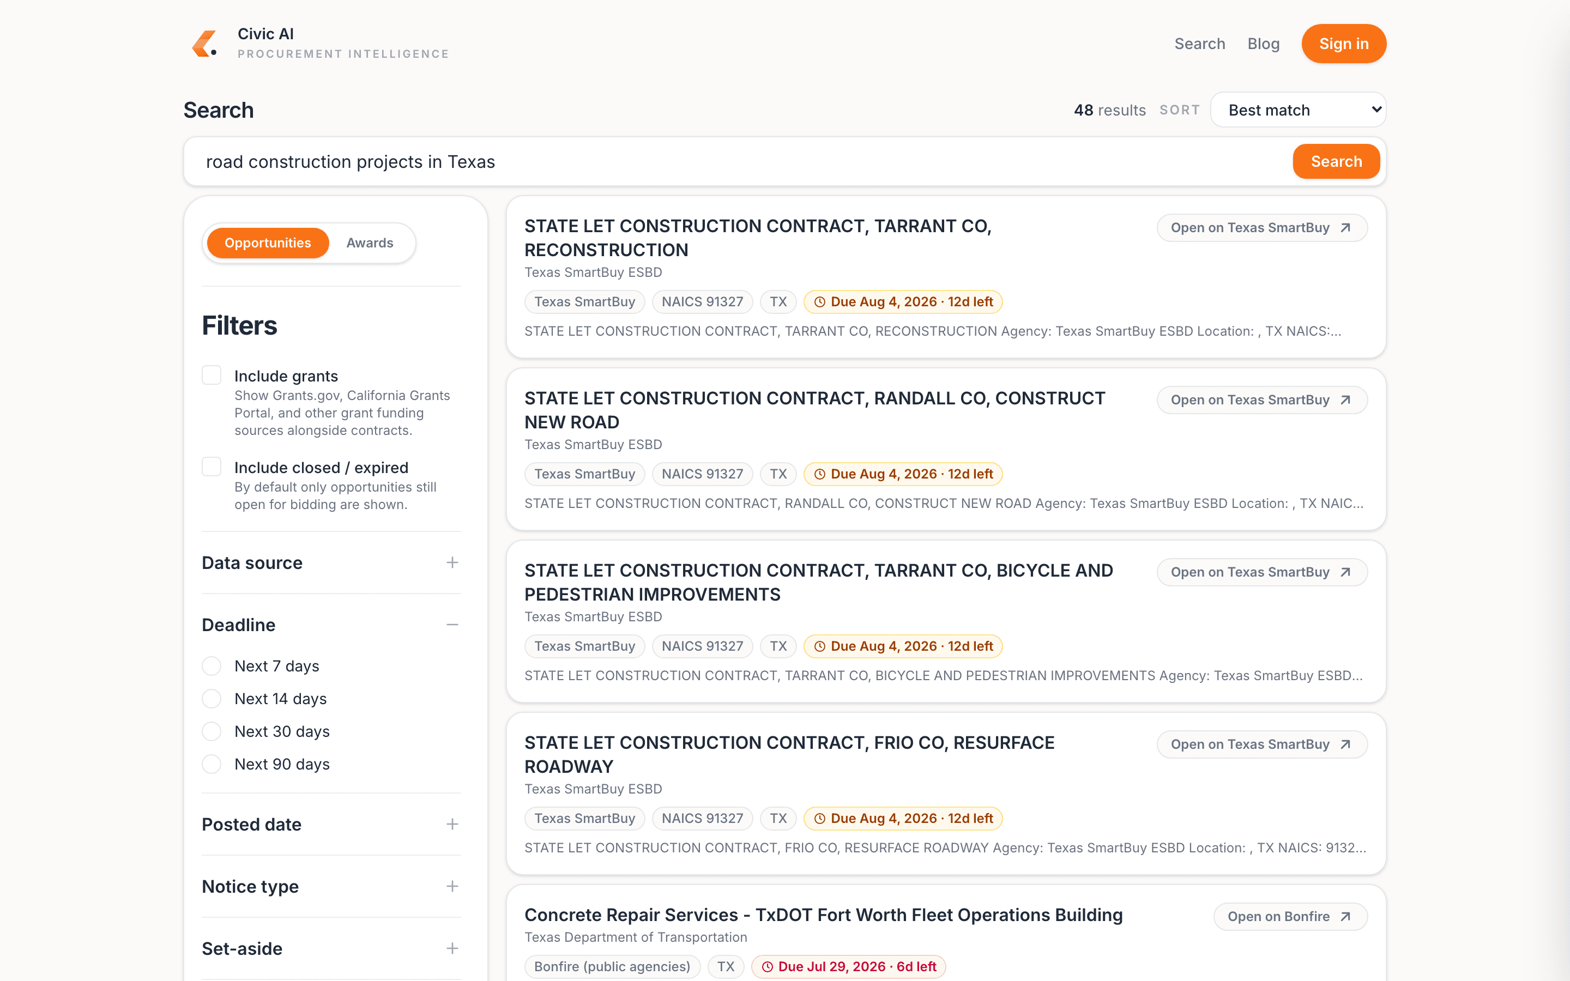Open the Tarrant Co Reconstruction contract title

coord(758,238)
